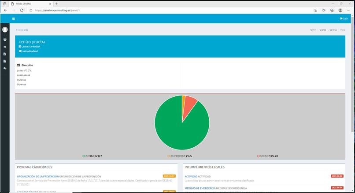The height and width of the screenshot is (193, 355).
Task: Click the browser back arrow
Action: (5, 10)
